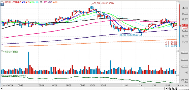Click the 08/20 date axis label
The image size is (189, 90).
(x=54, y=85)
